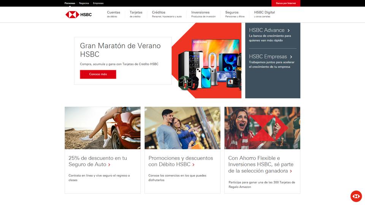This screenshot has width=365, height=205.
Task: Click chevron after Seguro de Auto
Action: pos(109,165)
